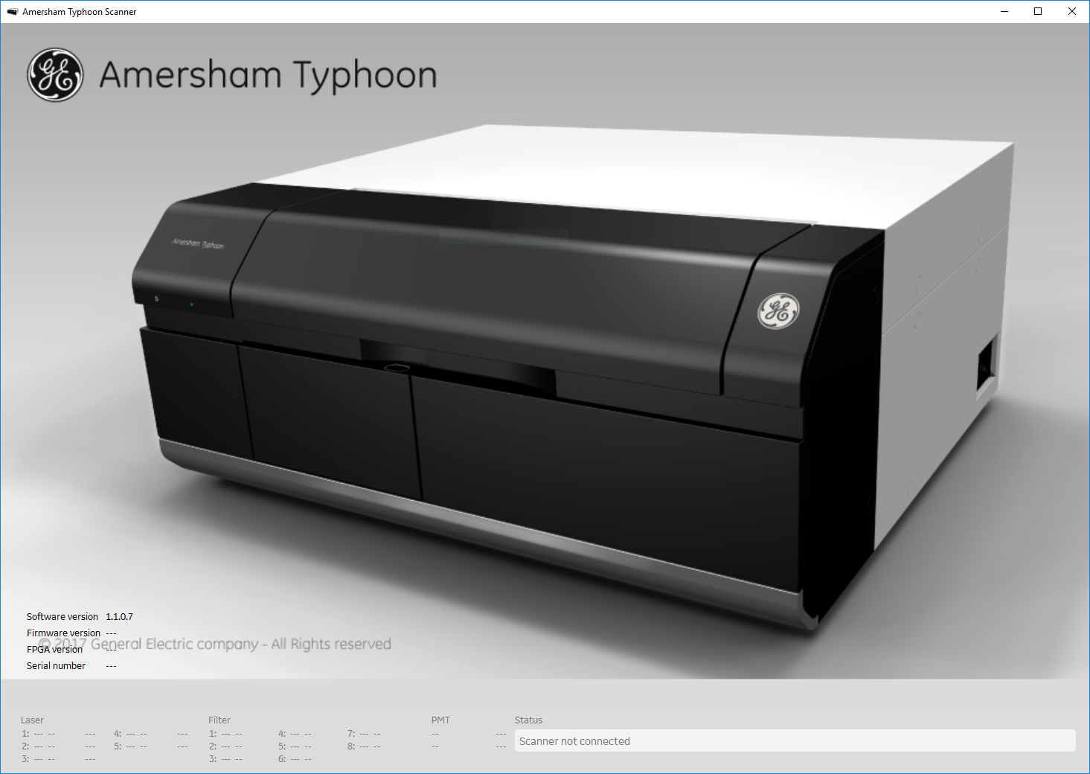Click the 'Amersham Typhoon Scanner' window title text
The width and height of the screenshot is (1090, 774).
pyautogui.click(x=80, y=12)
